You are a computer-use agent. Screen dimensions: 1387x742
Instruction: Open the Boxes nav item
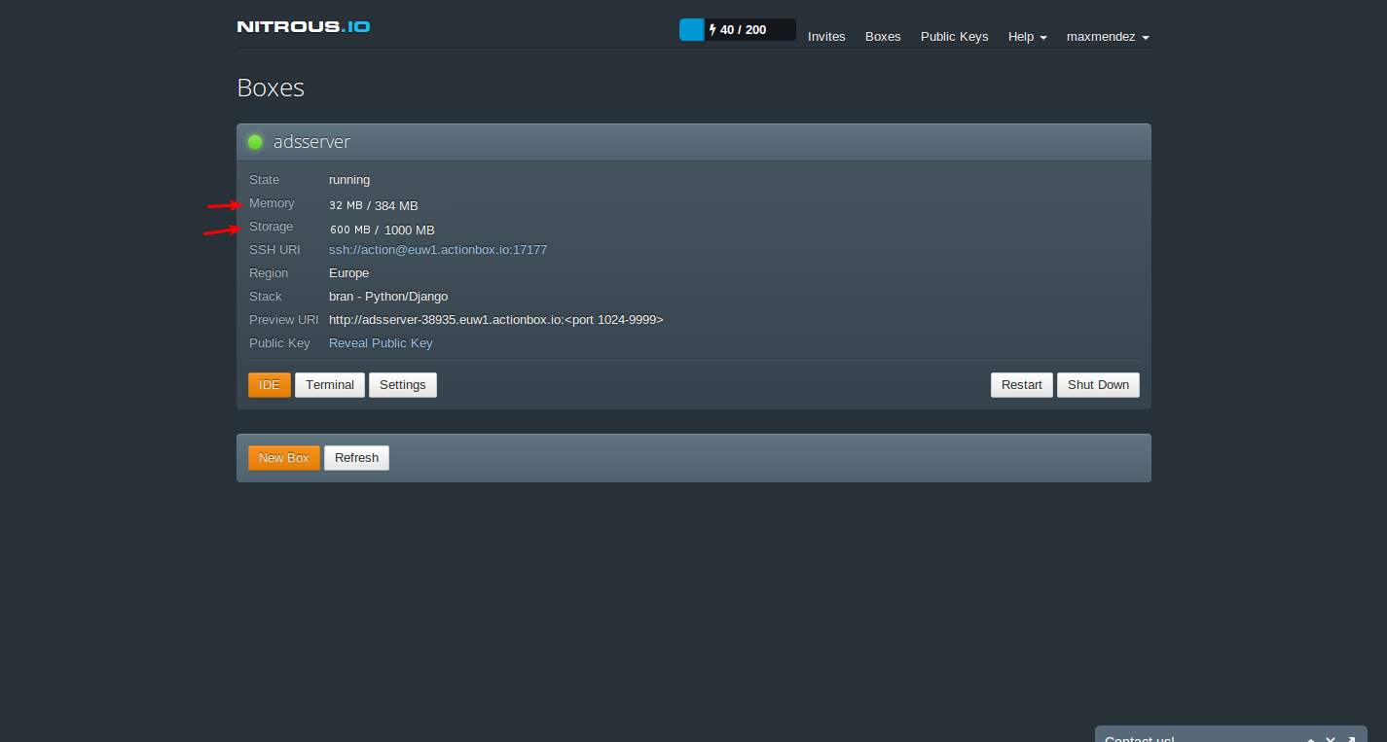(x=883, y=37)
